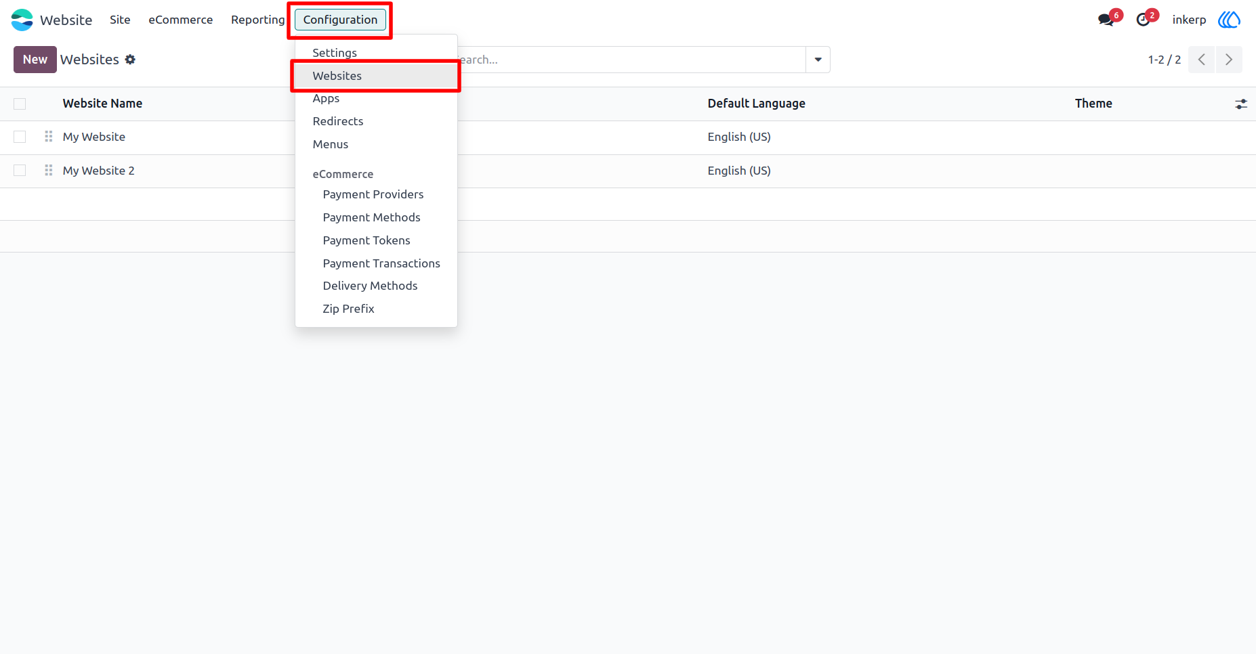The image size is (1256, 654).
Task: Choose Websites in the dropdown menu
Action: tap(376, 76)
